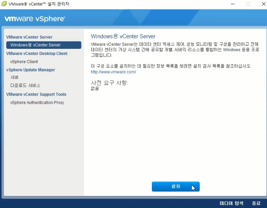Click the 사전 요구 사항 heading

coord(110,83)
